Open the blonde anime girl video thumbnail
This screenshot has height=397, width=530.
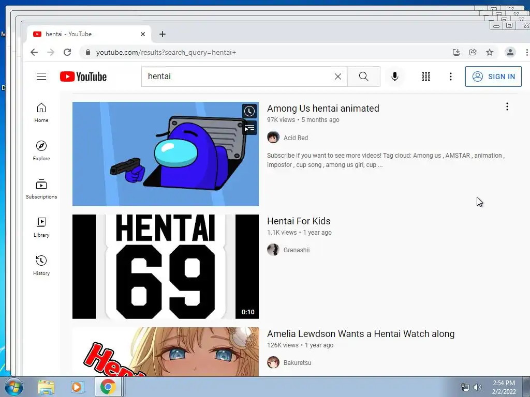tap(166, 352)
